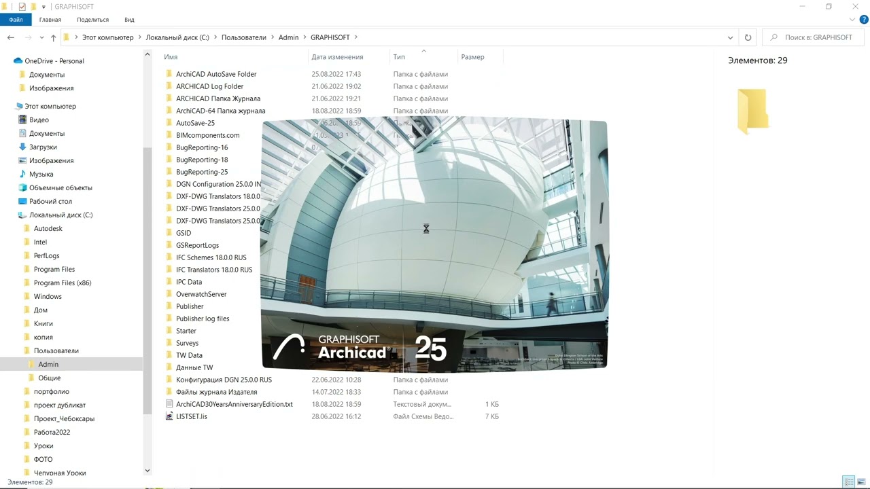Open the Файл ribbon tab
This screenshot has height=489, width=870.
tap(16, 20)
